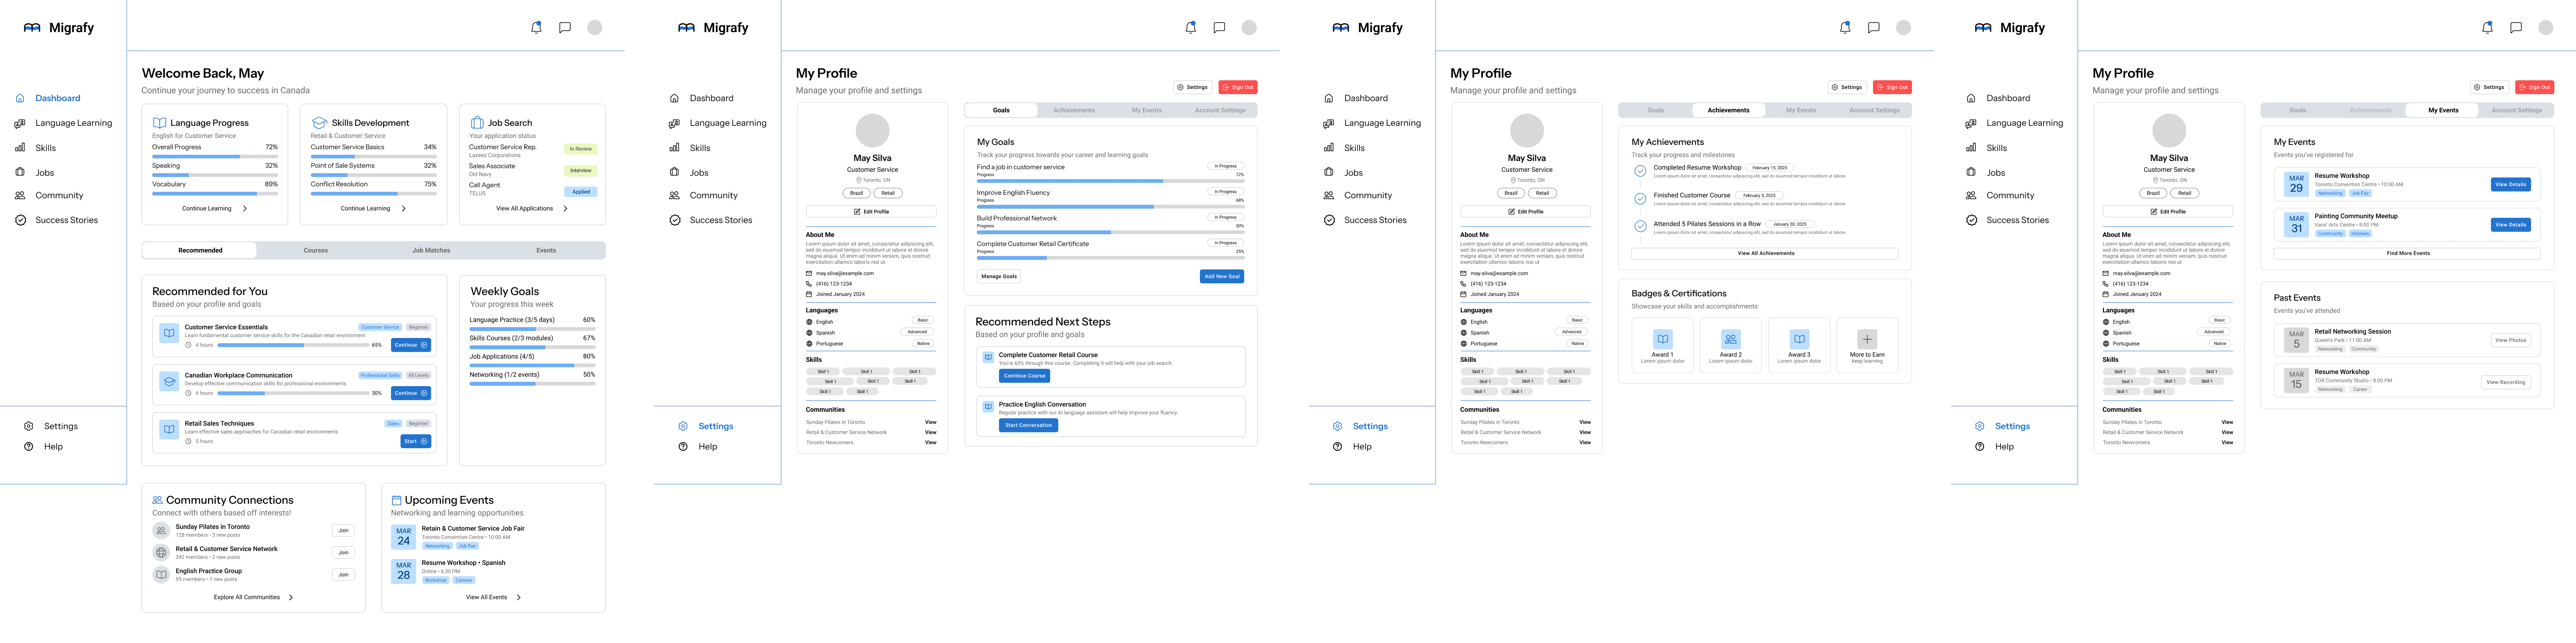Start the Retail Sales Techniques course
Image resolution: width=2576 pixels, height=643 pixels.
pos(416,441)
